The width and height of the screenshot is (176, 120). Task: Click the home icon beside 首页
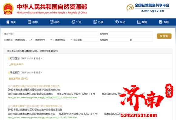point(8,22)
